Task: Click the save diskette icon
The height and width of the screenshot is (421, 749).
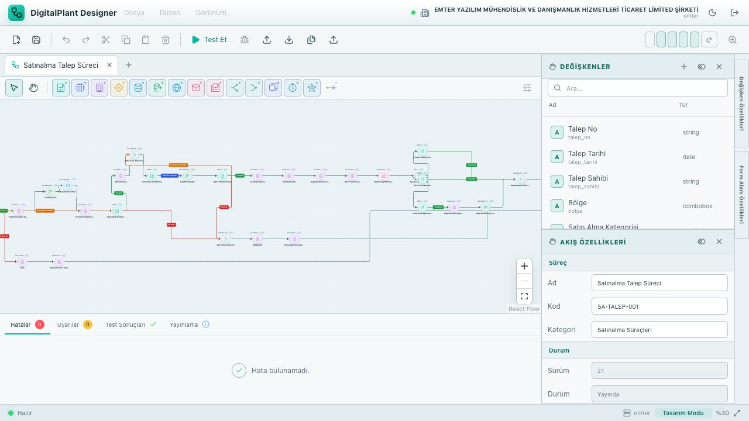Action: [36, 40]
